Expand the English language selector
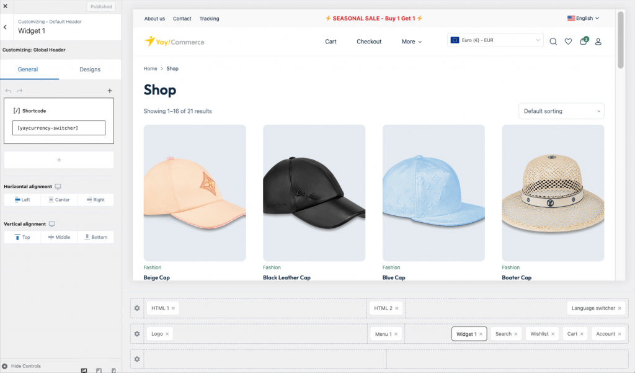Viewport: 635px width, 373px height. coord(583,19)
